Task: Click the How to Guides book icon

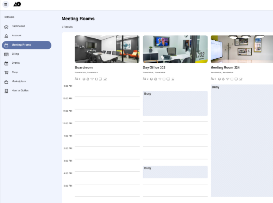Action: point(6,91)
